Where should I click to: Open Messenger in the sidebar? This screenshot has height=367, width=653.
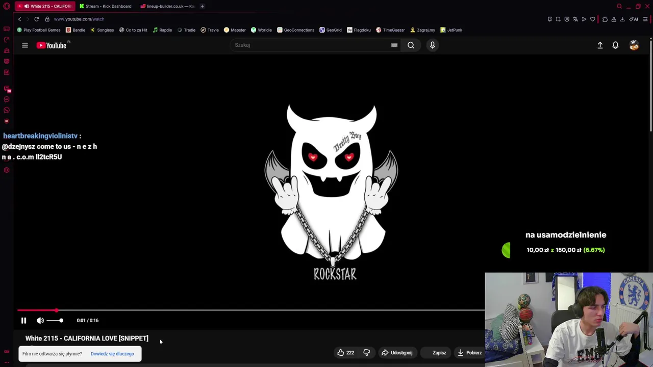pos(7,99)
